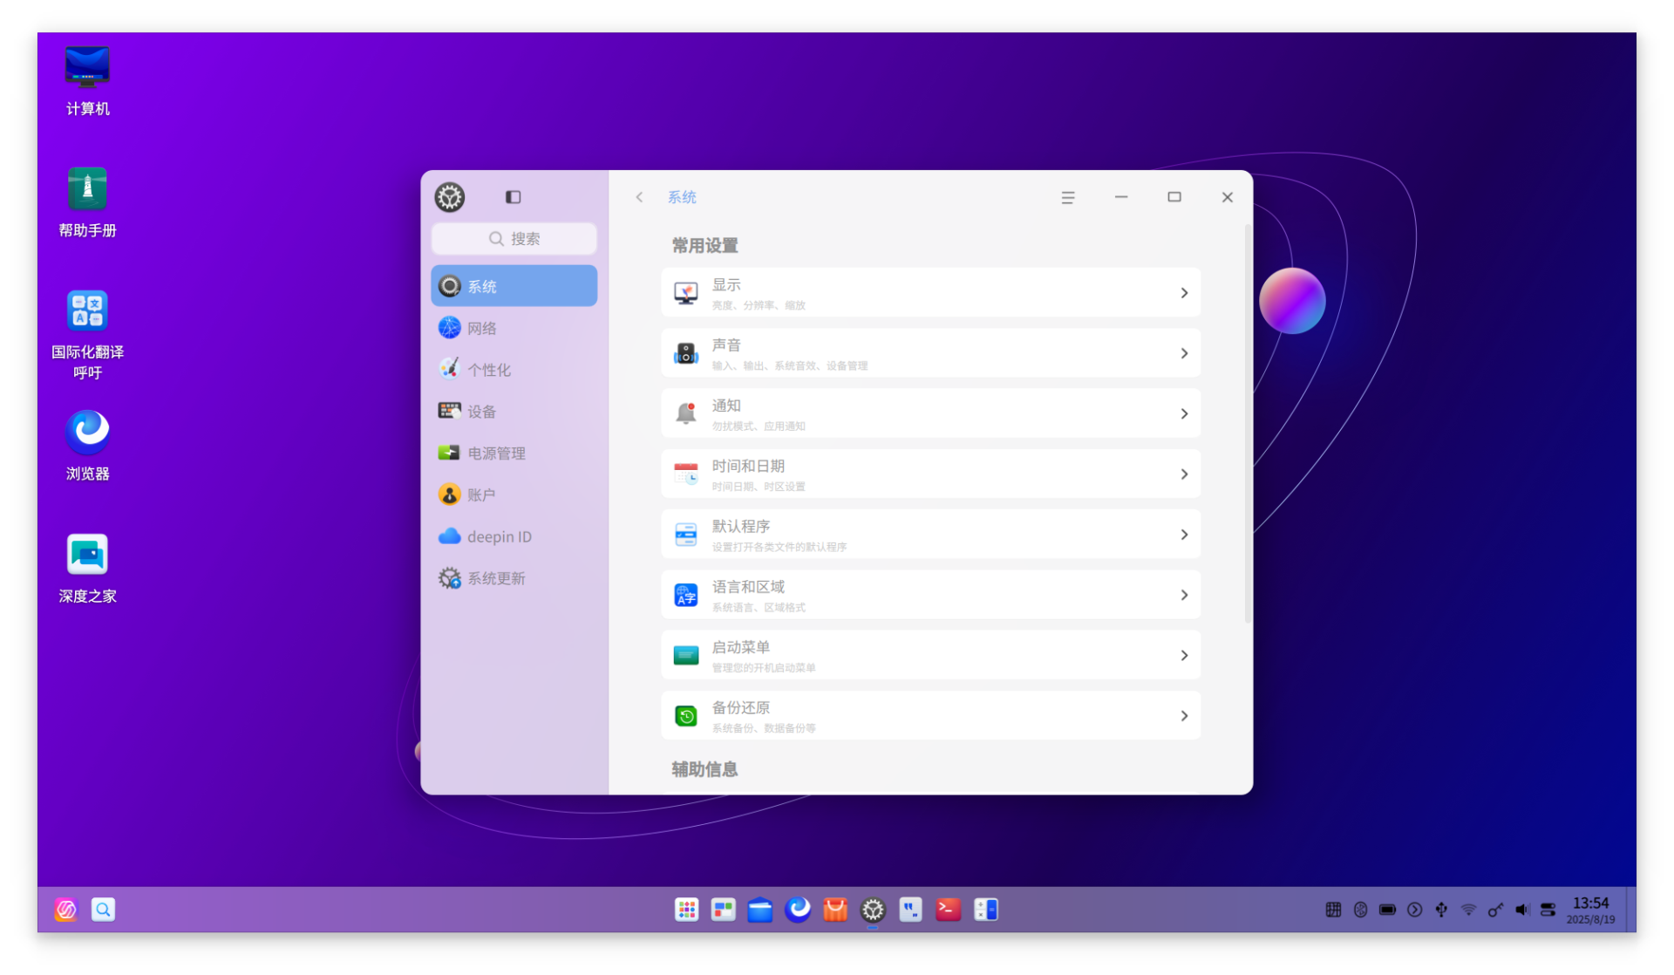Open the hamburger main menu
Viewport: 1674px width, 975px height.
[x=1067, y=198]
